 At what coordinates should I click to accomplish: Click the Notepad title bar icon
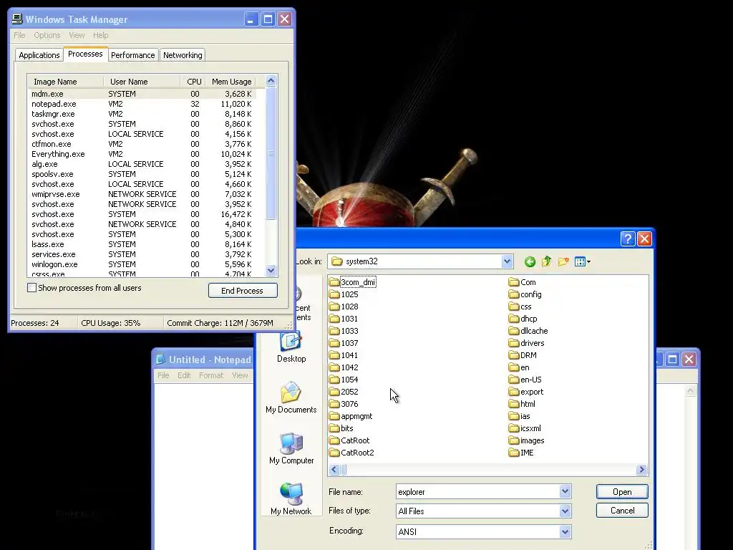click(160, 360)
